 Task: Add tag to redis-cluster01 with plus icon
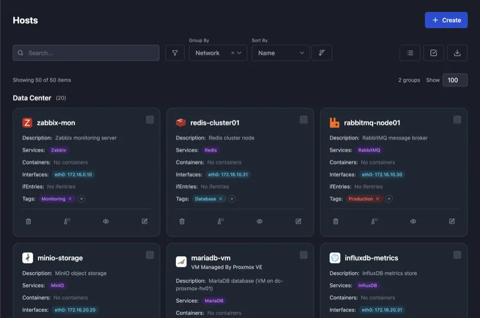pos(232,199)
